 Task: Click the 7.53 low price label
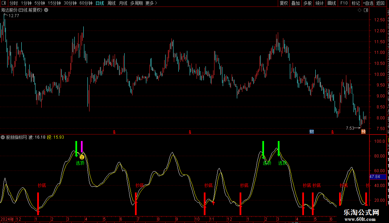[x=350, y=128]
